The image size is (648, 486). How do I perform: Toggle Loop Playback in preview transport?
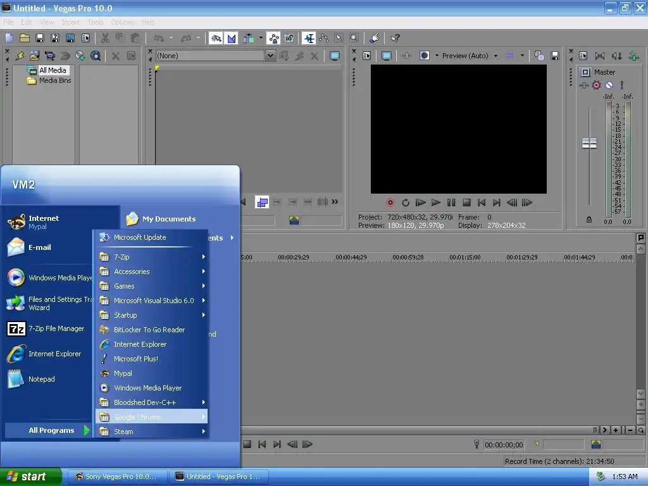(x=406, y=202)
